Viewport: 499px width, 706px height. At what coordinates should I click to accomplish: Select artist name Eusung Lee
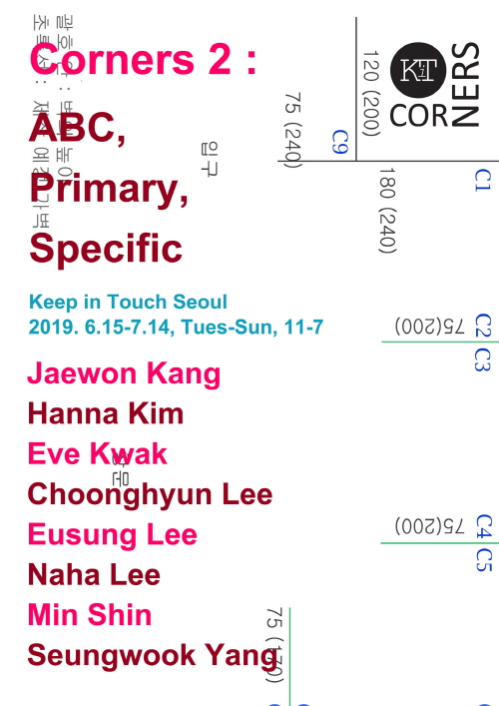(x=113, y=535)
